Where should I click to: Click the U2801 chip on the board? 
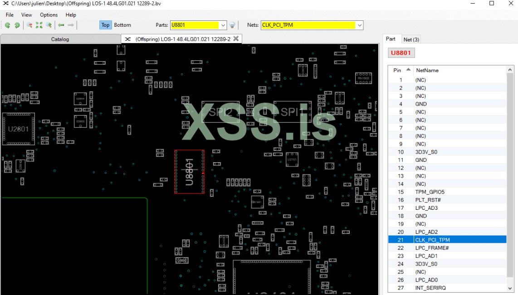click(x=19, y=129)
